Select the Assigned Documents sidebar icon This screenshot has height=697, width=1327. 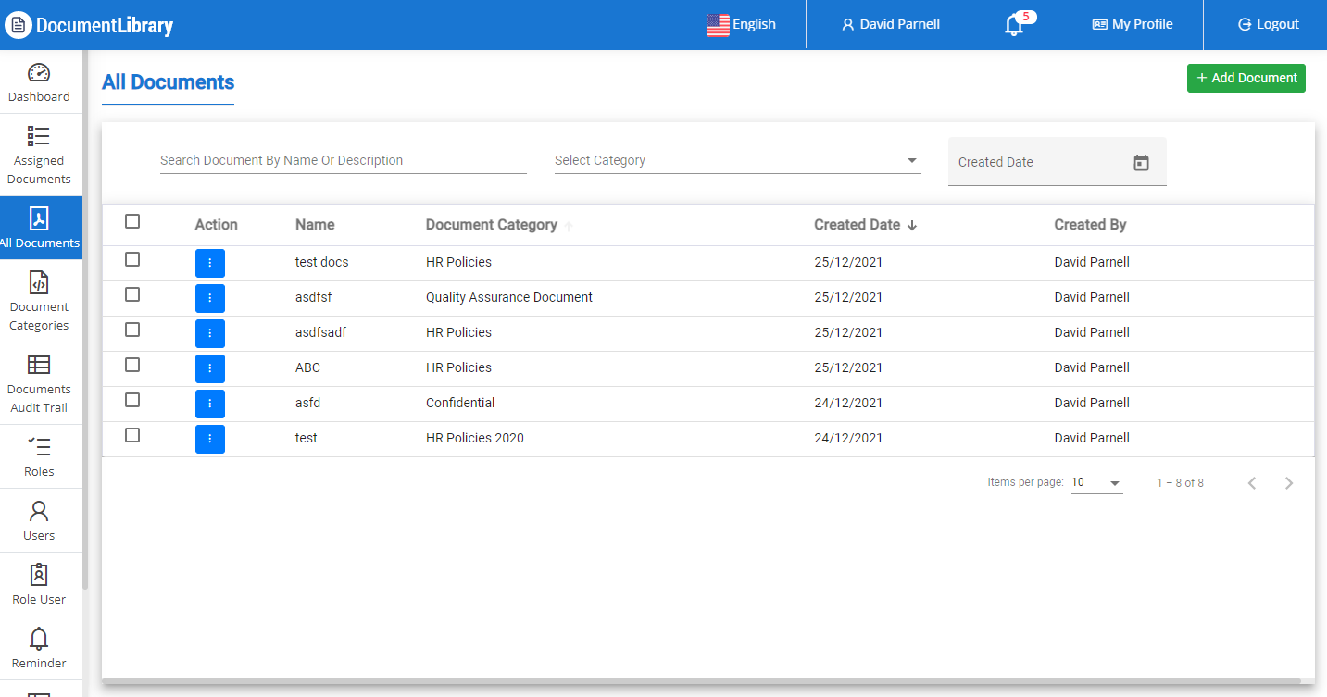pos(39,153)
